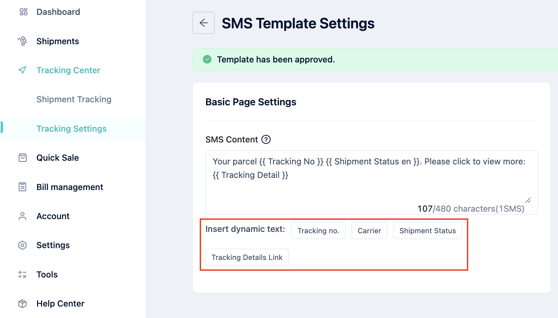Click the Tools calculator icon
Viewport: 558px width, 318px height.
tap(23, 274)
